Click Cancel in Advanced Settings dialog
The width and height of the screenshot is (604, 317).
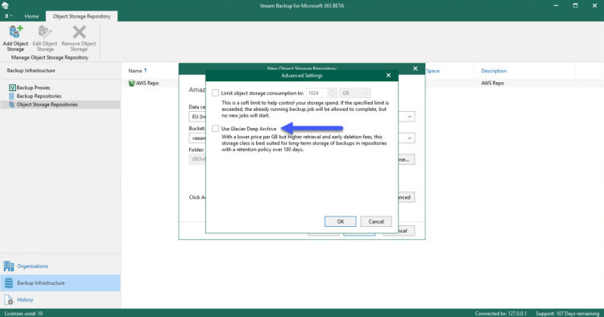[x=376, y=221]
